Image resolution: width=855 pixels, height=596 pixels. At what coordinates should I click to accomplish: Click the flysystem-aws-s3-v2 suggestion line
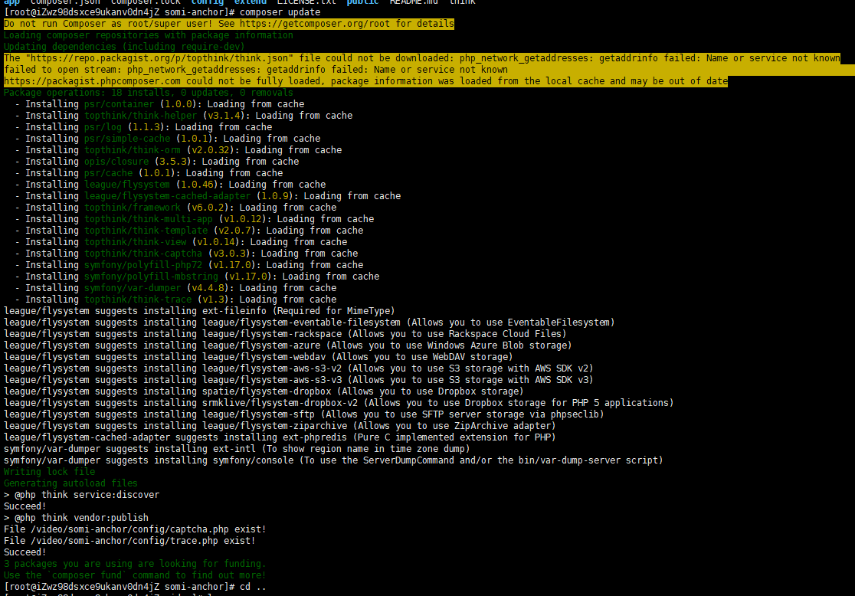click(x=299, y=368)
